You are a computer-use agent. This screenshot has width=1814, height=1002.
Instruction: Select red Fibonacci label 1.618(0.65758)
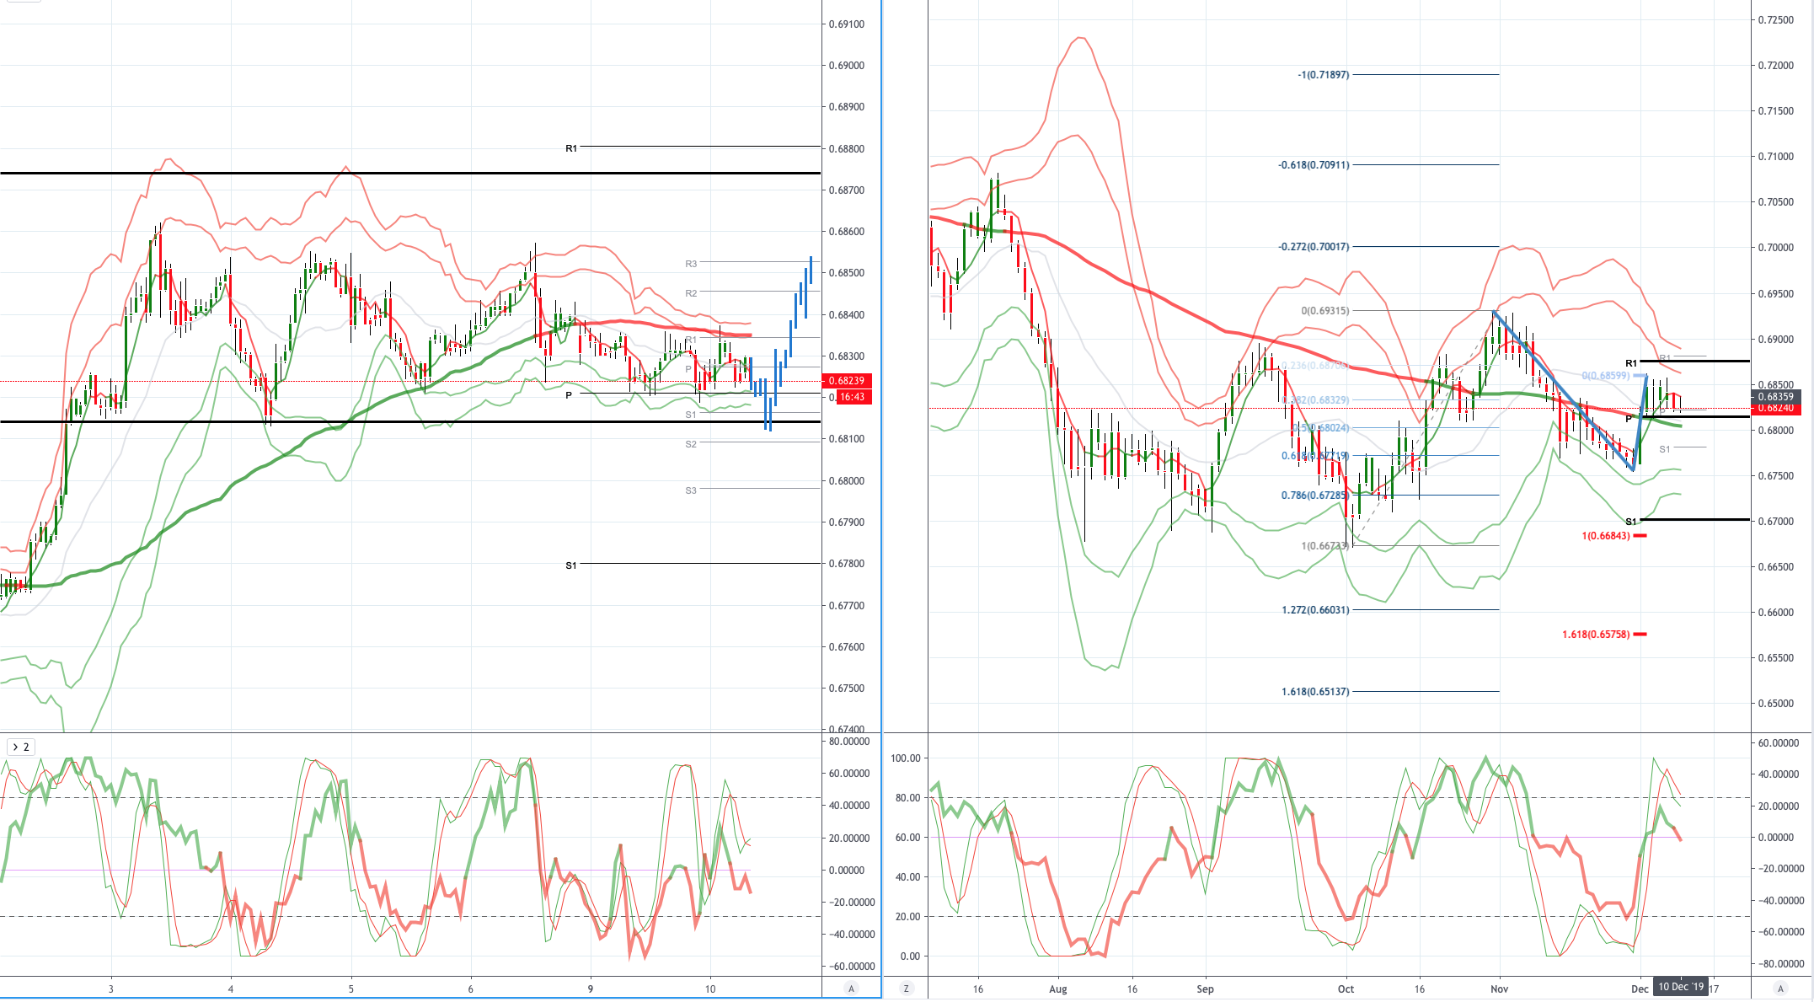click(1596, 635)
